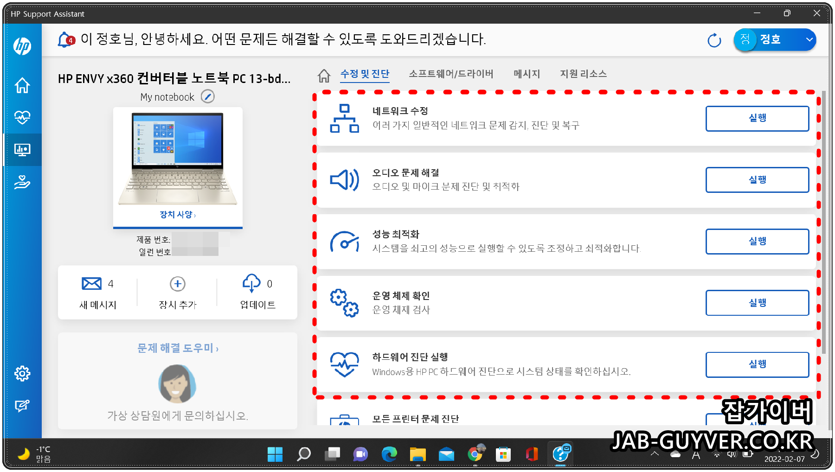Click the refresh icon near the profile

pyautogui.click(x=714, y=40)
